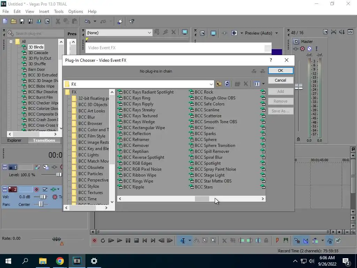This screenshot has width=357, height=268.
Task: Click the track 1 Level slider
Action: click(x=59, y=175)
